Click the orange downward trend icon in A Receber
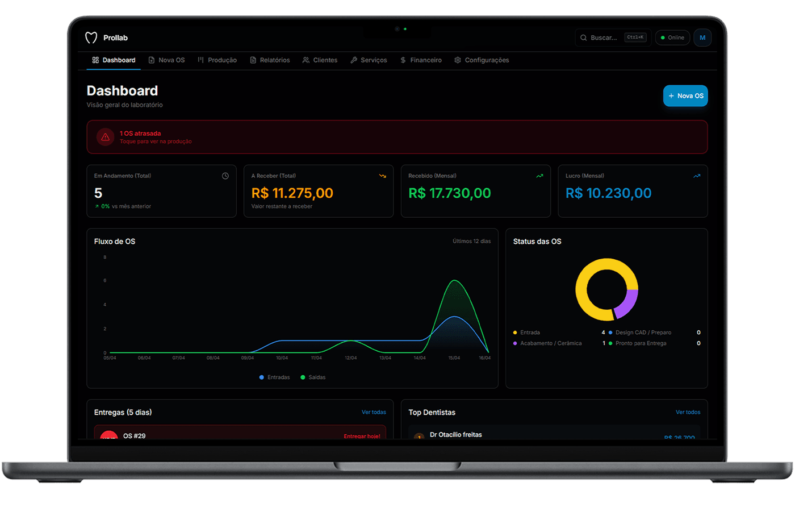Viewport: 795px width, 515px height. click(383, 176)
